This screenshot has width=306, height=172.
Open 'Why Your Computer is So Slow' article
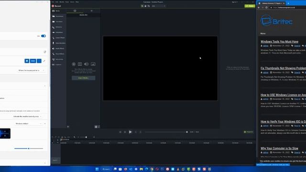pyautogui.click(x=279, y=148)
